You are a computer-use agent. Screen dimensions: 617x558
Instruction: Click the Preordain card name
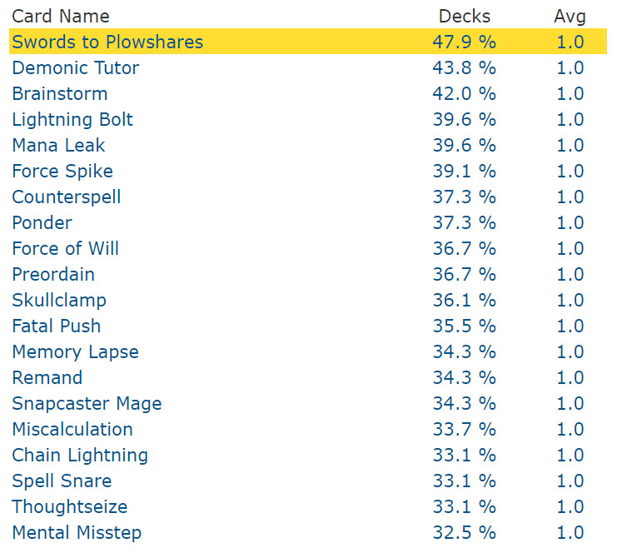(53, 274)
